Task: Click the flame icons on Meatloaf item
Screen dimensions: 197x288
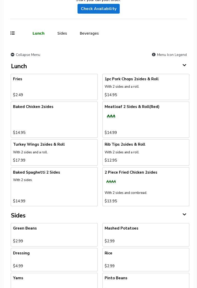Action: pos(111,116)
